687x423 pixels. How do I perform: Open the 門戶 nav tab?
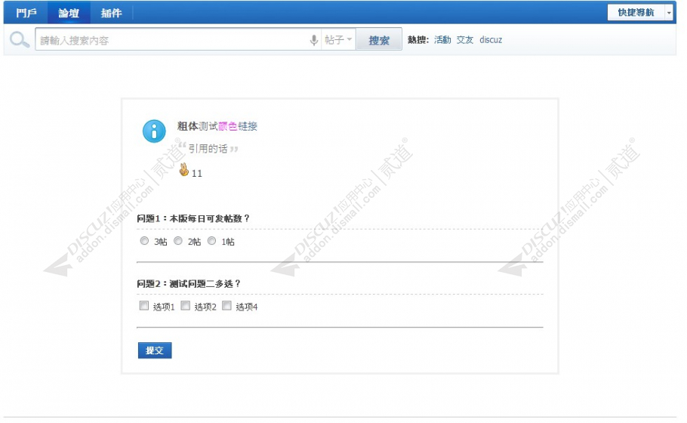click(26, 13)
